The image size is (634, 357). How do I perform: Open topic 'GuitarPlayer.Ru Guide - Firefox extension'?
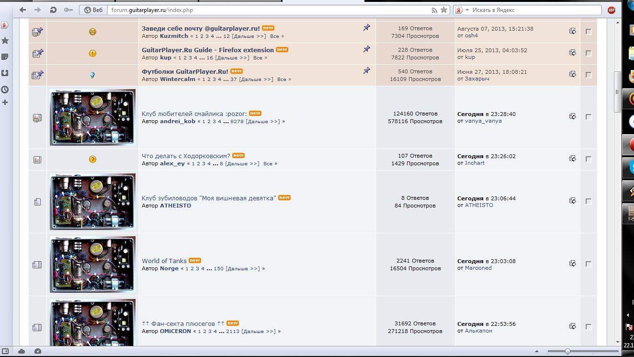[x=208, y=50]
